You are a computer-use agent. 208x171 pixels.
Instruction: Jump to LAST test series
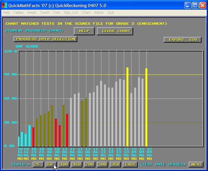[x=130, y=165]
